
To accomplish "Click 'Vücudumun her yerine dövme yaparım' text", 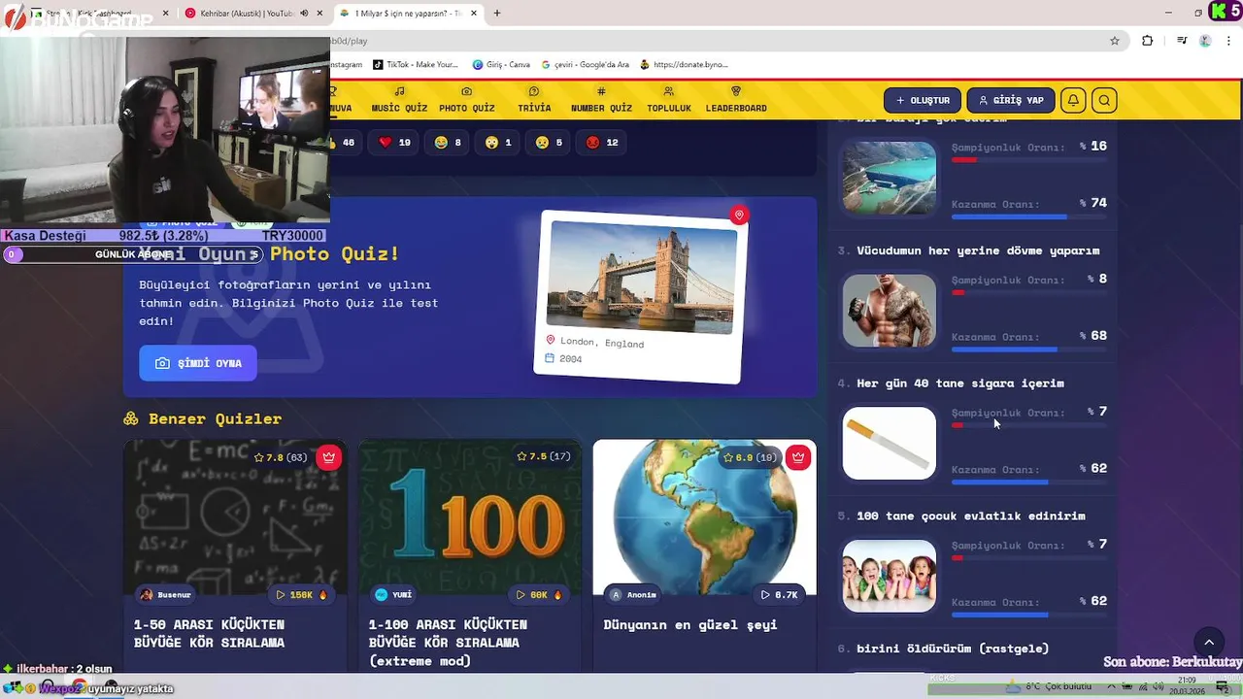I will click(x=978, y=250).
